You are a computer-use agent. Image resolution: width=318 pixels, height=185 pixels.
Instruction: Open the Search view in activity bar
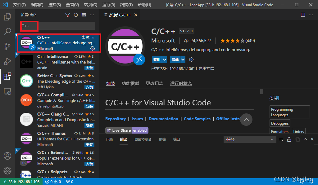coord(7,32)
